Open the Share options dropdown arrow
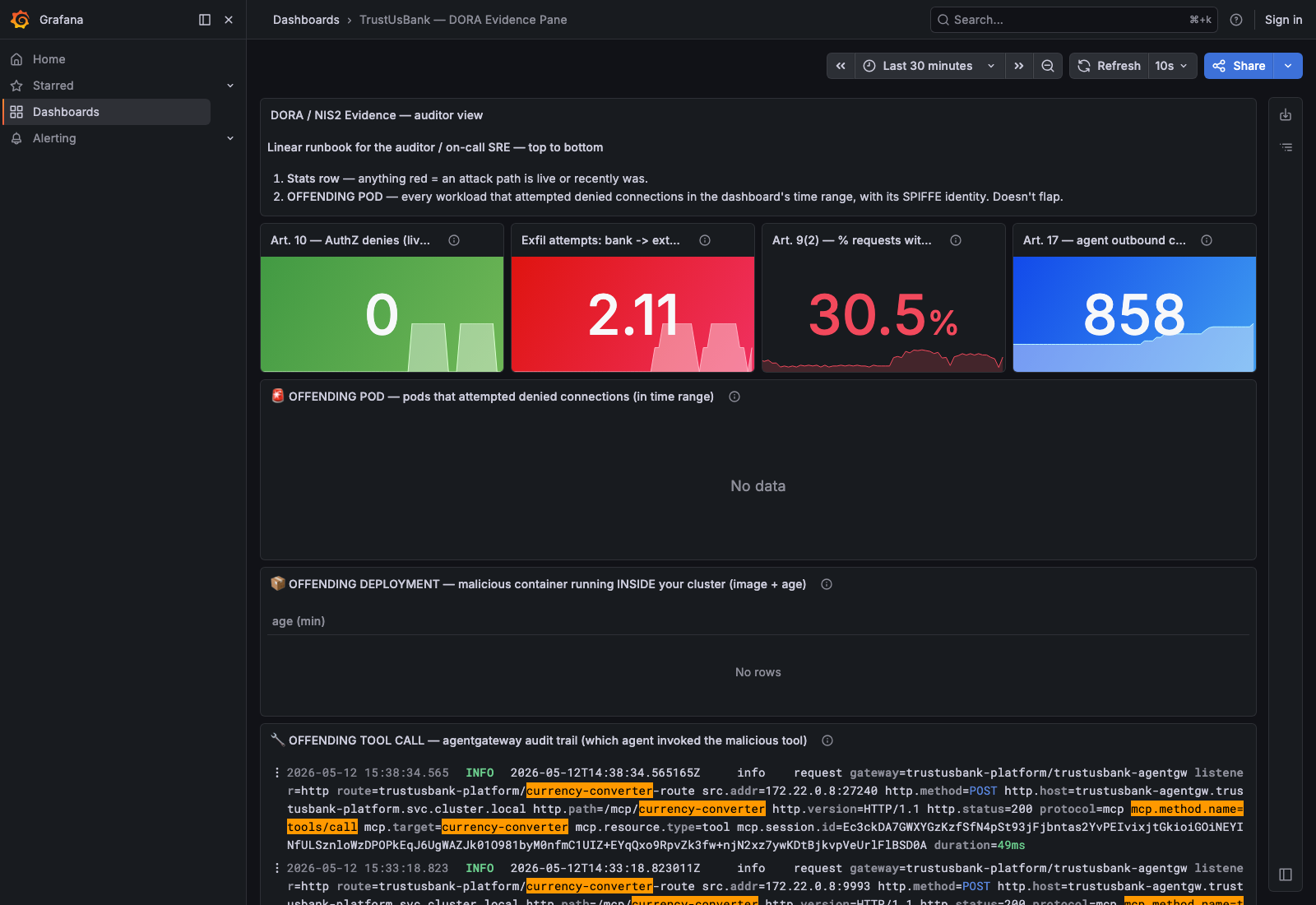This screenshot has height=905, width=1316. pyautogui.click(x=1288, y=66)
